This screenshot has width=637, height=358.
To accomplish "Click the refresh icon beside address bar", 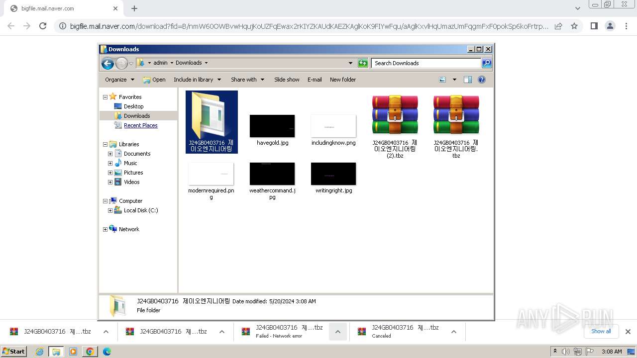I will [363, 63].
